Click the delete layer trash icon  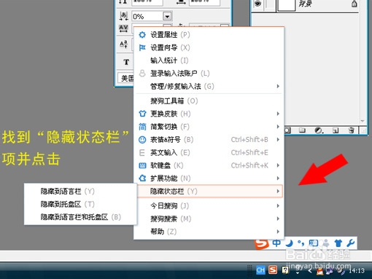tap(352, 130)
